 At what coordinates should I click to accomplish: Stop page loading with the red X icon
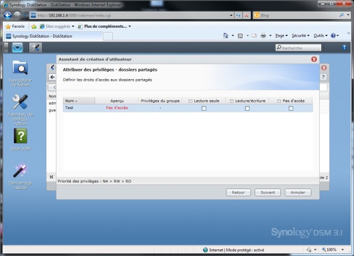pos(247,15)
